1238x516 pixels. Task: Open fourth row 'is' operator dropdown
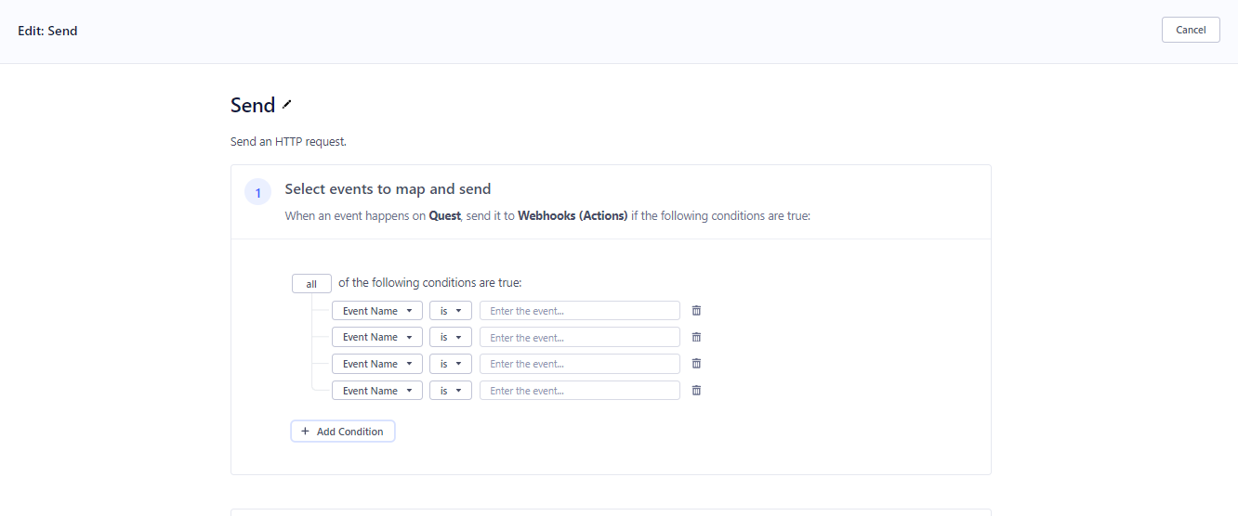[x=450, y=391]
